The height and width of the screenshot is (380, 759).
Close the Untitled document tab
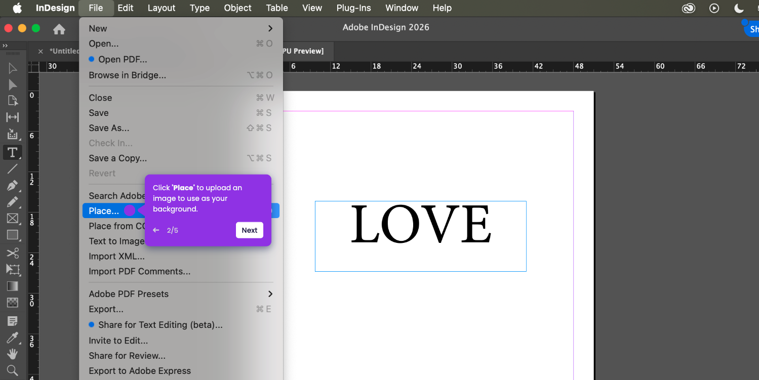pyautogui.click(x=41, y=51)
